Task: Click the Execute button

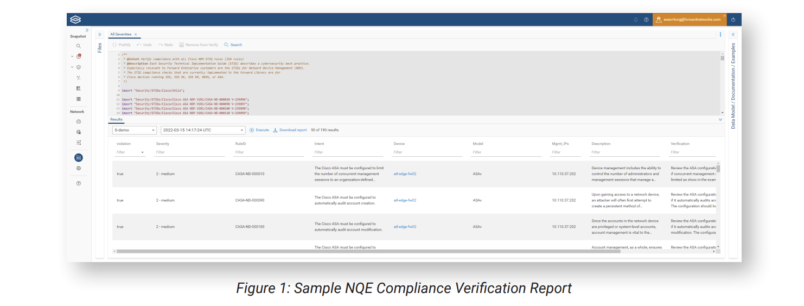Action: coord(259,130)
